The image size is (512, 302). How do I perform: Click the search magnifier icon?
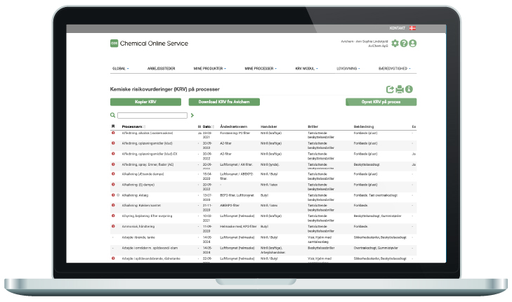point(113,114)
